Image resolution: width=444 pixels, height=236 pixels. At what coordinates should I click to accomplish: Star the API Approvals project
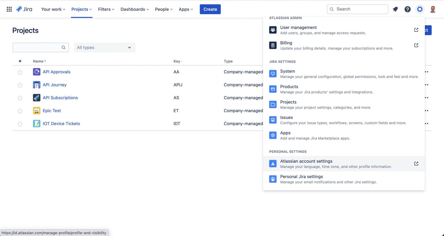[20, 72]
